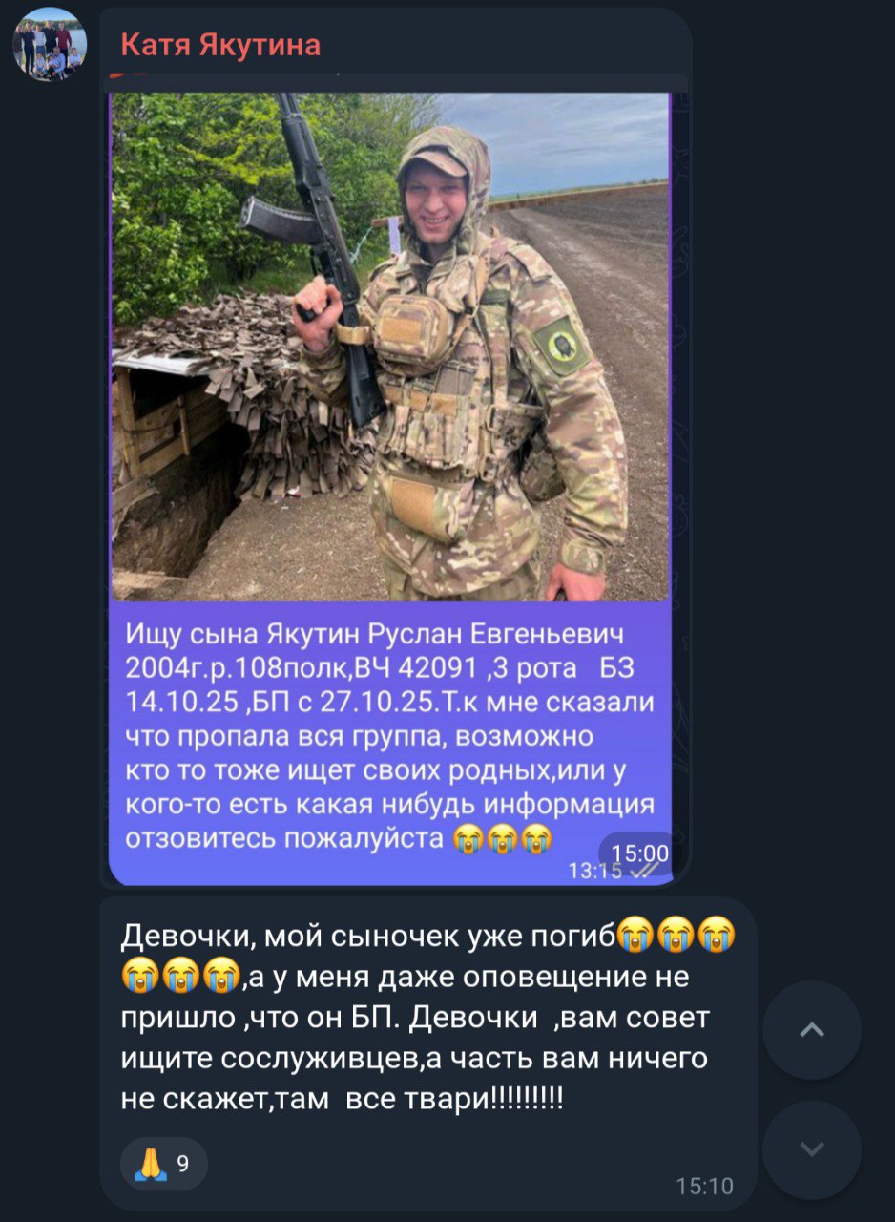This screenshot has height=1222, width=895.
Task: Tap the 15:10 timestamp on the message
Action: point(705,1186)
